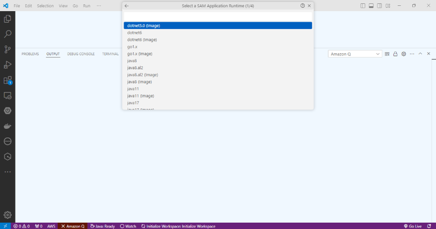436x229 pixels.
Task: Close the SAM runtime quick pick
Action: (x=309, y=6)
